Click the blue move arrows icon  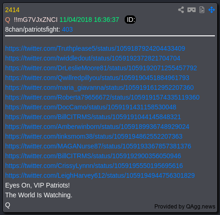(212, 10)
